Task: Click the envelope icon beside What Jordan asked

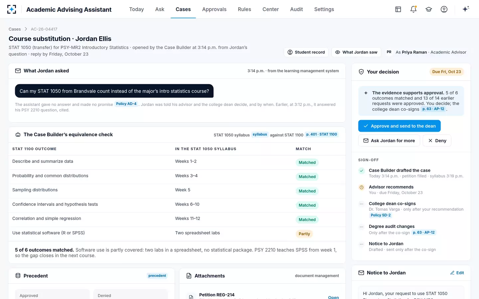Action: [x=18, y=71]
